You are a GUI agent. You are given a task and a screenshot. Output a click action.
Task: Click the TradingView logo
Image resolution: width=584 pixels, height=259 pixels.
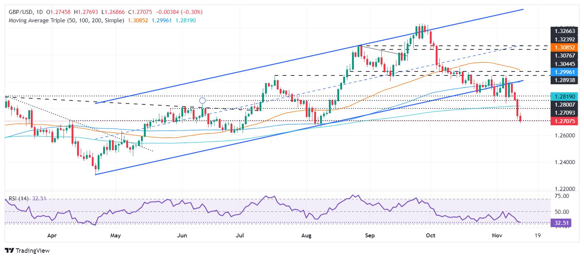28,251
